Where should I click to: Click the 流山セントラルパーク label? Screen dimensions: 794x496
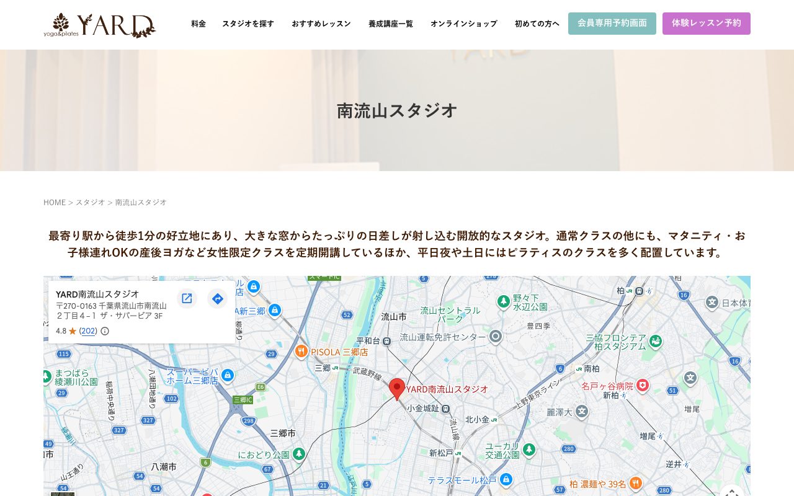tap(450, 314)
